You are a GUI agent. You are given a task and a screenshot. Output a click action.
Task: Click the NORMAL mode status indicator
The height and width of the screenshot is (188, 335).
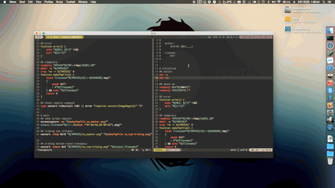point(160,149)
